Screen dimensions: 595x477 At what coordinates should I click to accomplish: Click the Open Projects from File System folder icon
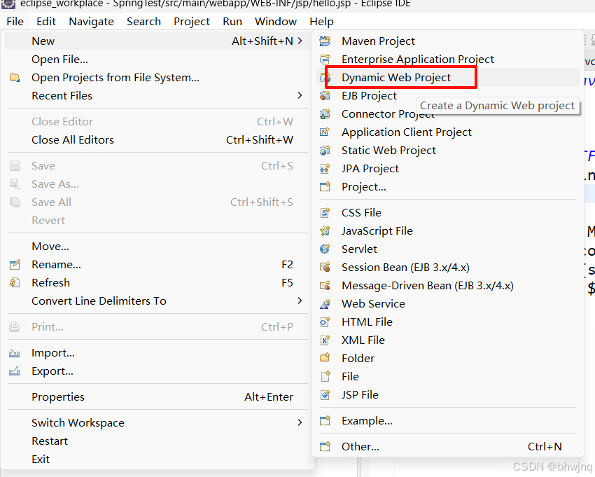coord(15,77)
